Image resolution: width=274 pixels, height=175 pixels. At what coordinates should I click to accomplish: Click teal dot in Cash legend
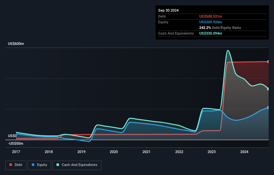(x=58, y=165)
